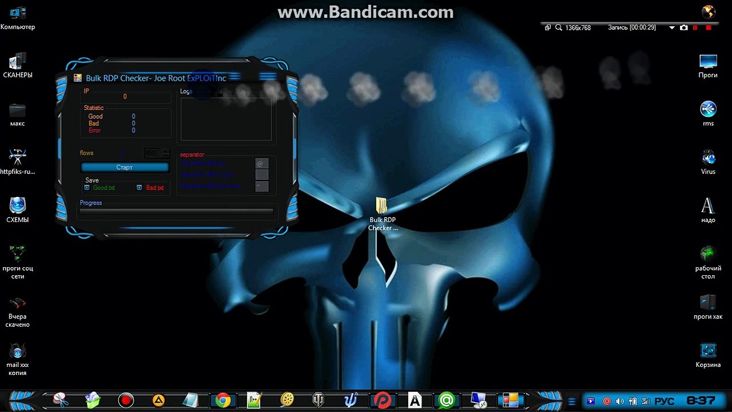Open the Bandicam dropdown arrow

pyautogui.click(x=672, y=27)
